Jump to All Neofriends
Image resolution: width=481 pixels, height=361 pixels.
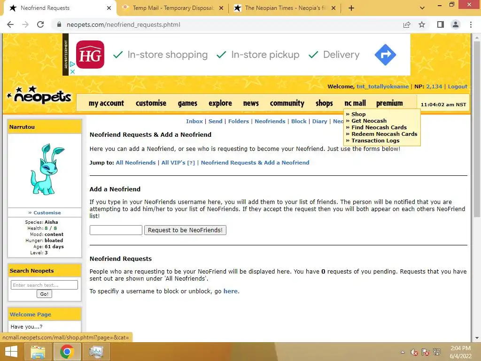136,163
